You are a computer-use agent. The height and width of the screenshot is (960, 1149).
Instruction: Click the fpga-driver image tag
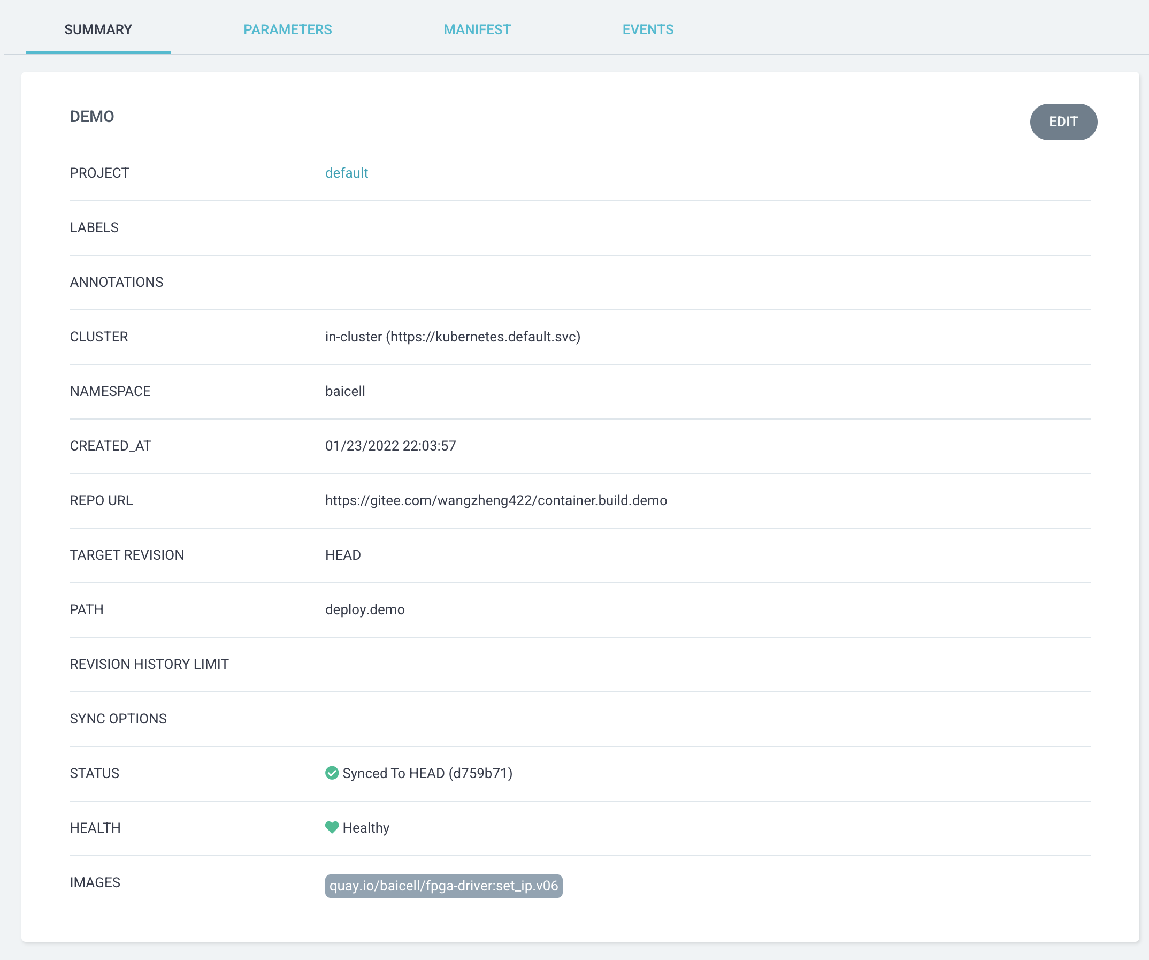443,886
